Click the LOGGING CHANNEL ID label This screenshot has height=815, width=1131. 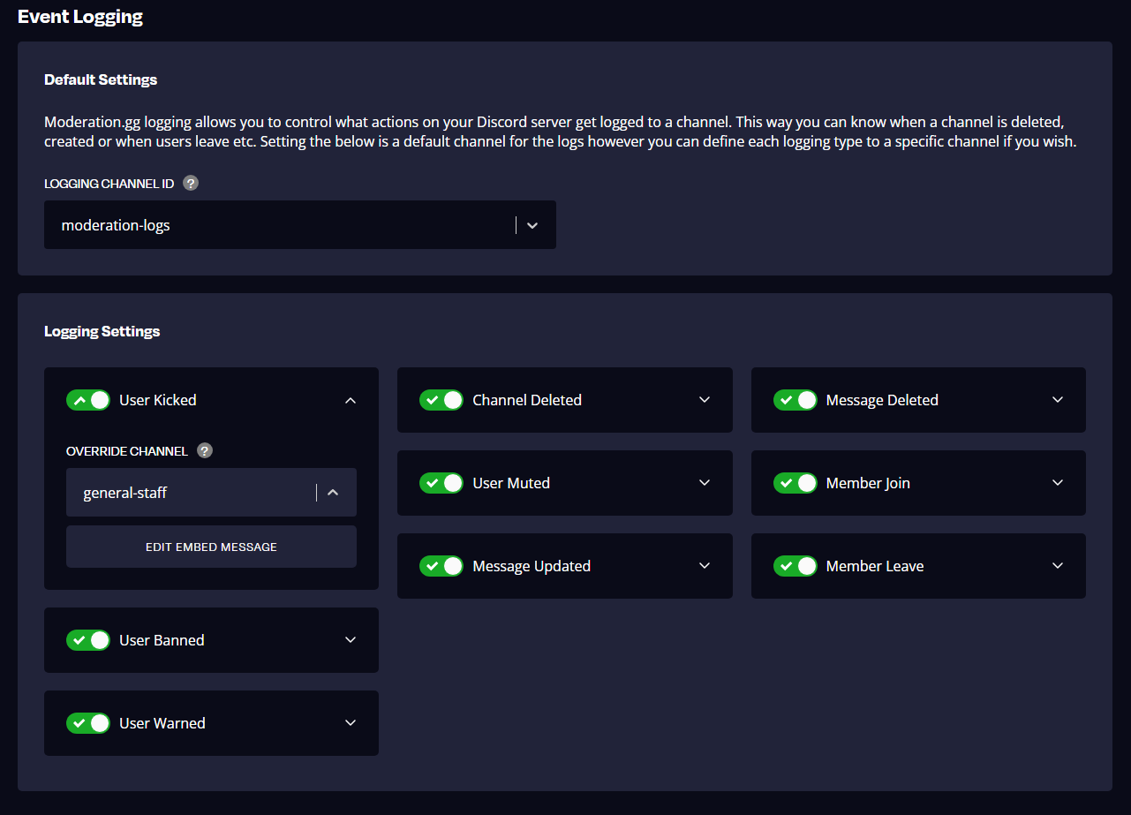(x=109, y=184)
